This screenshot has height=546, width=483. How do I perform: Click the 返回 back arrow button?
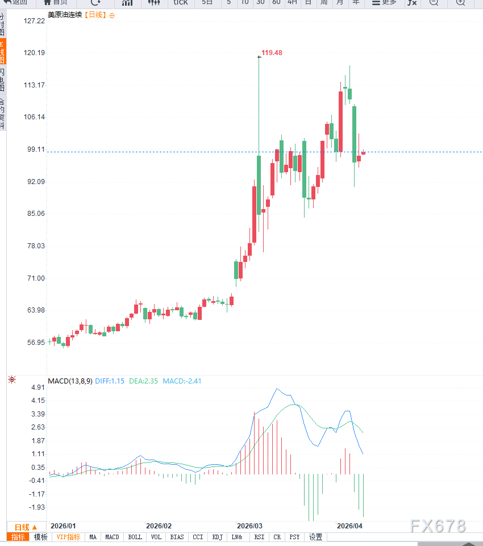click(x=15, y=2)
